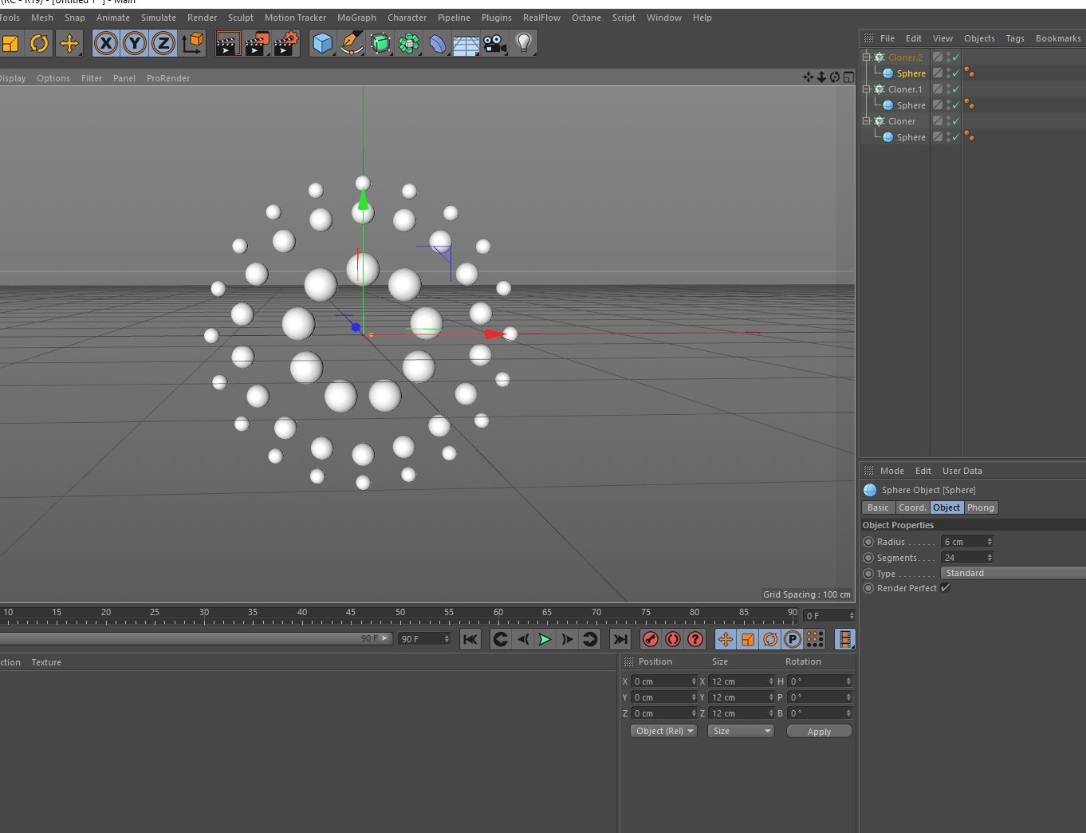Toggle viewport maximize layout icon
The width and height of the screenshot is (1086, 833).
point(848,77)
